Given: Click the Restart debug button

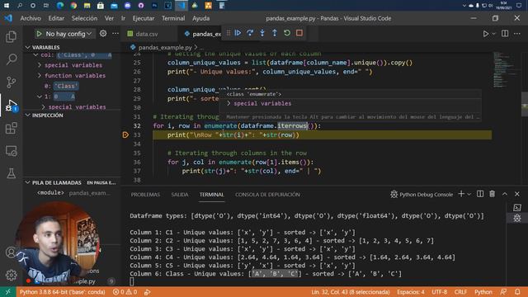Looking at the screenshot, I should tap(287, 33).
